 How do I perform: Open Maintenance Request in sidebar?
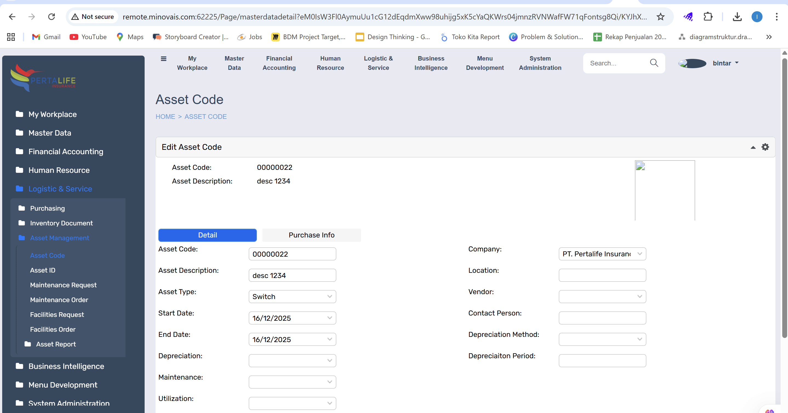pos(63,285)
